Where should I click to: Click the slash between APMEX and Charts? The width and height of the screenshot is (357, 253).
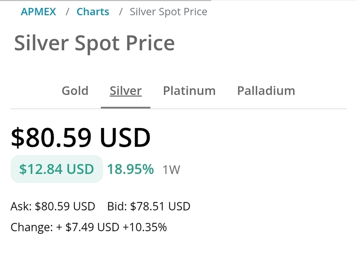click(x=67, y=11)
